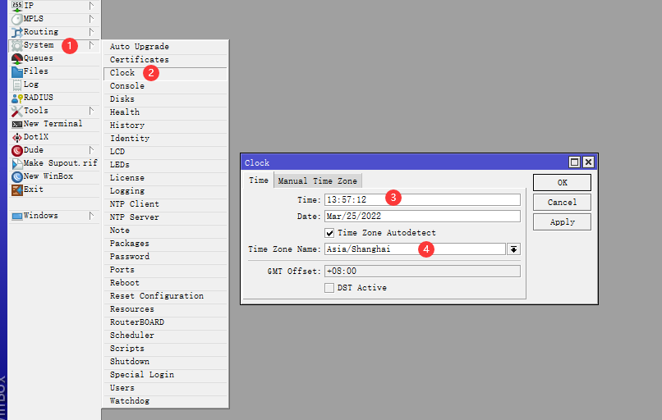Open Health menu entry
This screenshot has height=420, width=662.
pos(165,112)
